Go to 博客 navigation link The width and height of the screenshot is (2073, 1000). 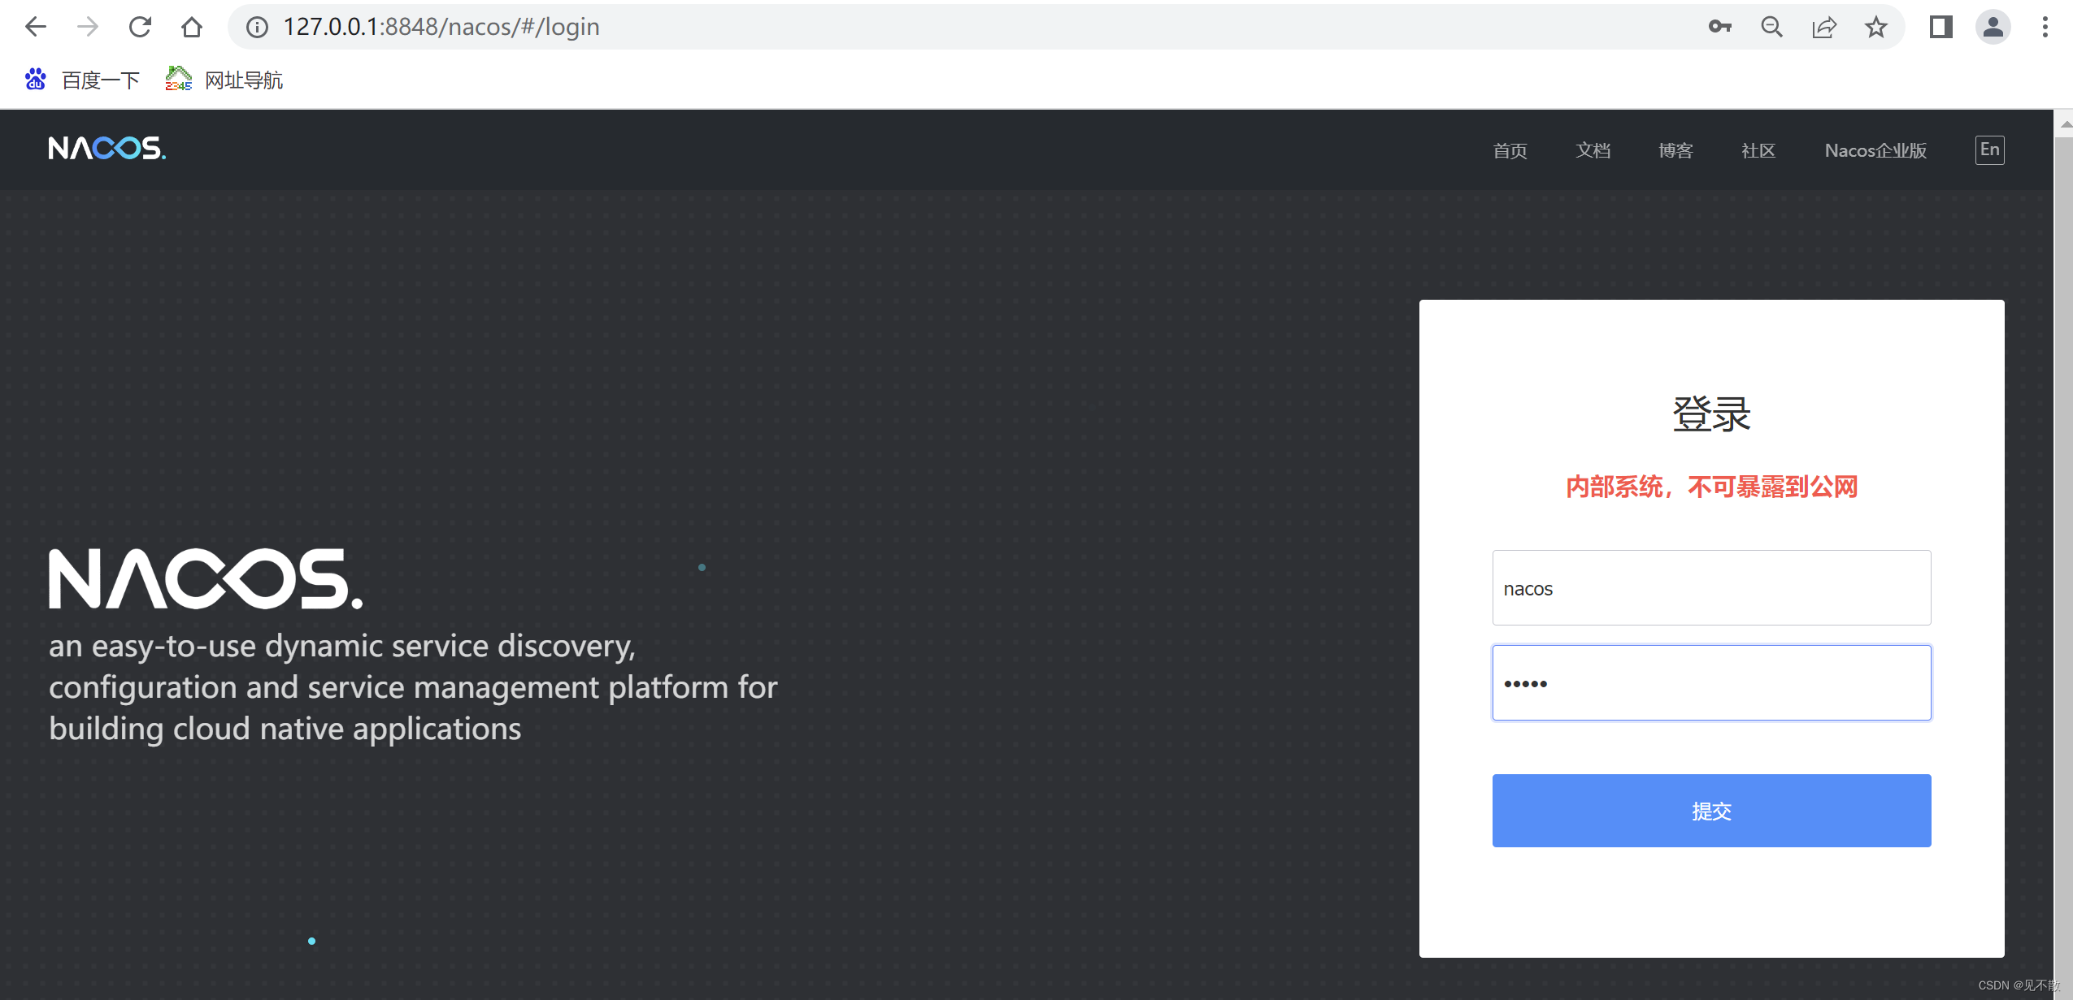tap(1675, 150)
